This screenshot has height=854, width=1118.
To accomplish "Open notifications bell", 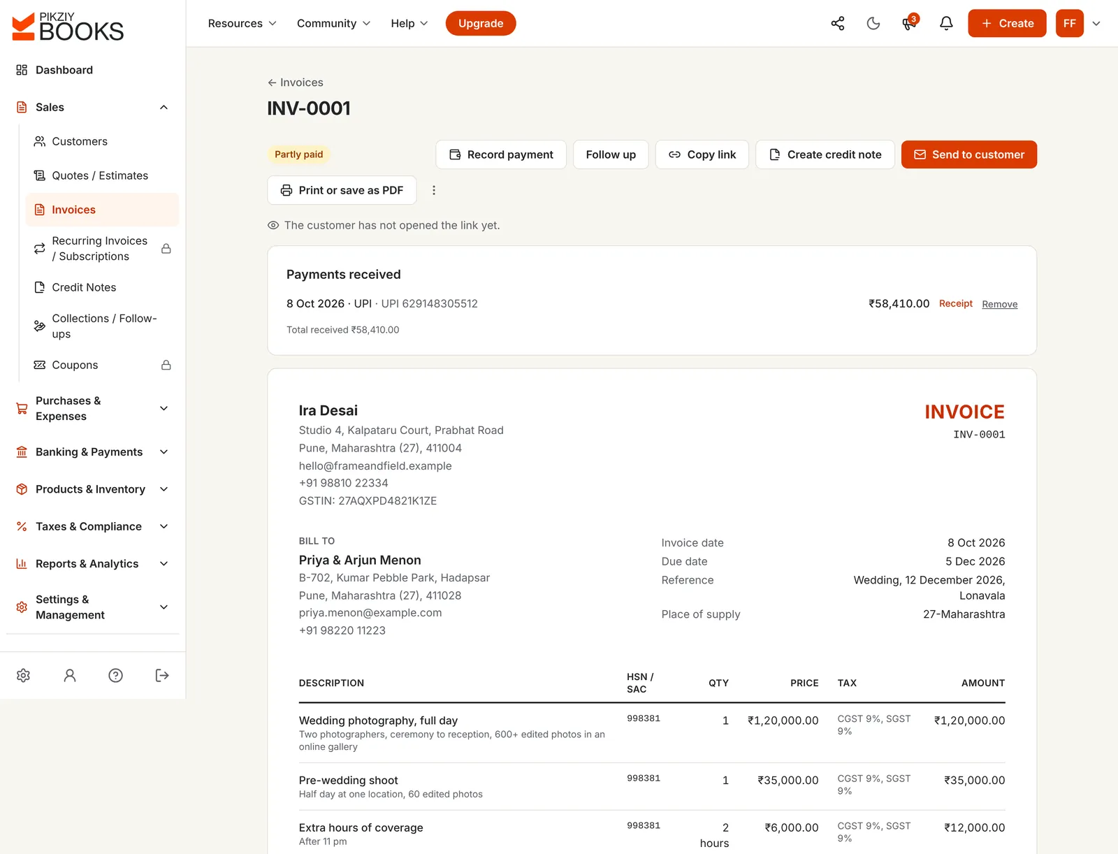I will (946, 24).
